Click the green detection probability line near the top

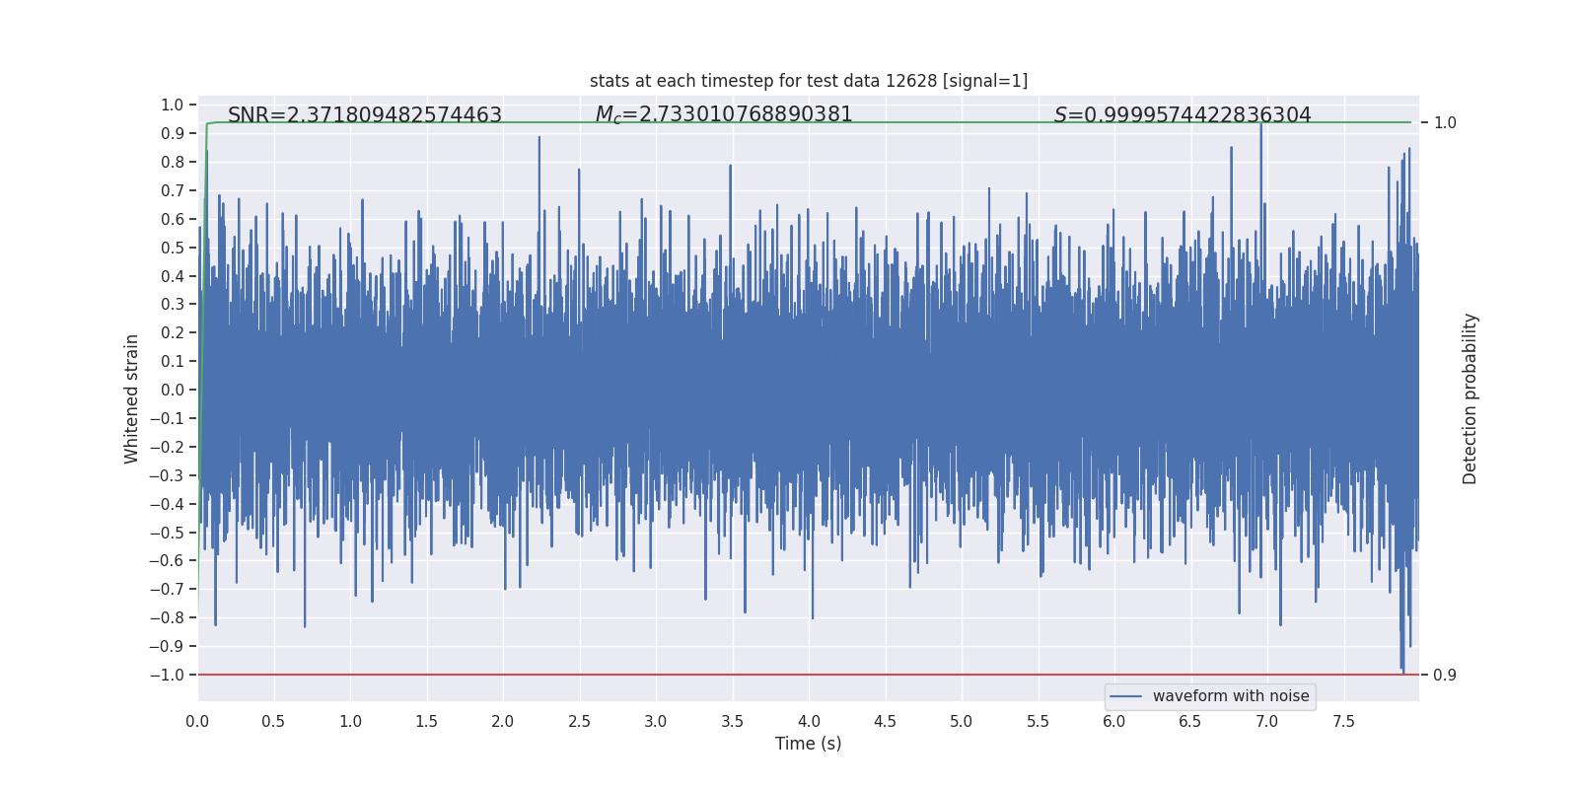[809, 122]
